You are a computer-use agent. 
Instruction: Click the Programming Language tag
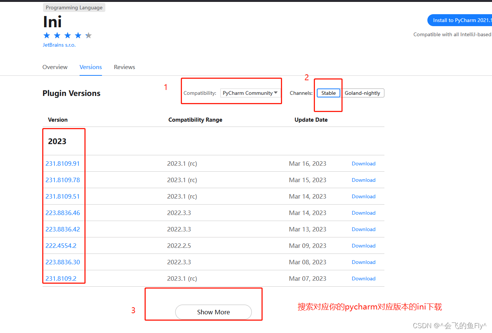(x=74, y=7)
